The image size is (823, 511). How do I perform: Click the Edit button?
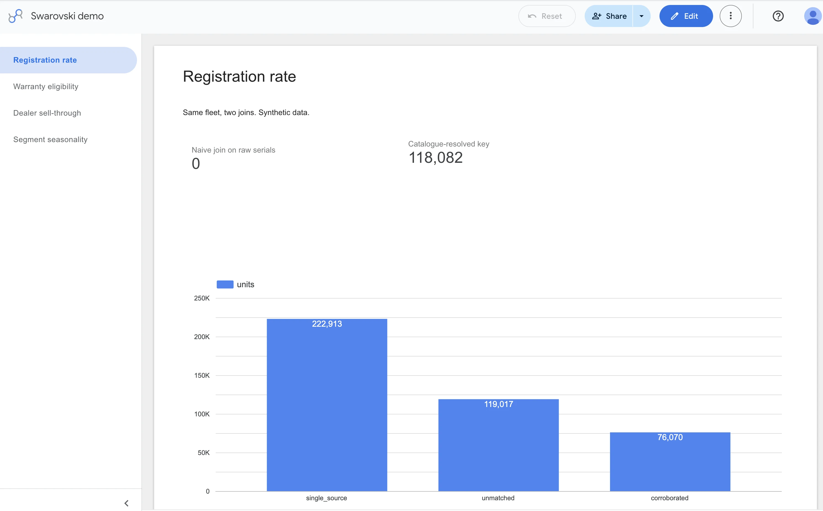coord(686,16)
